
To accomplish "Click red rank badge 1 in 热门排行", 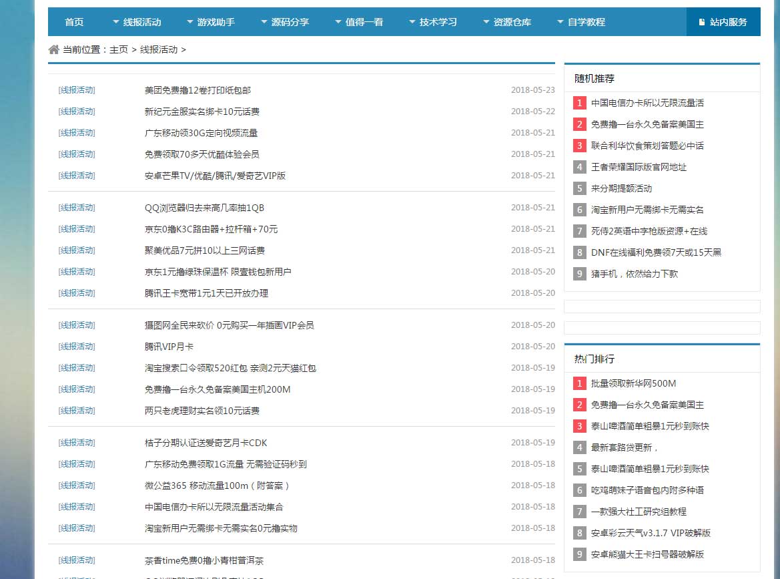I will pyautogui.click(x=579, y=383).
